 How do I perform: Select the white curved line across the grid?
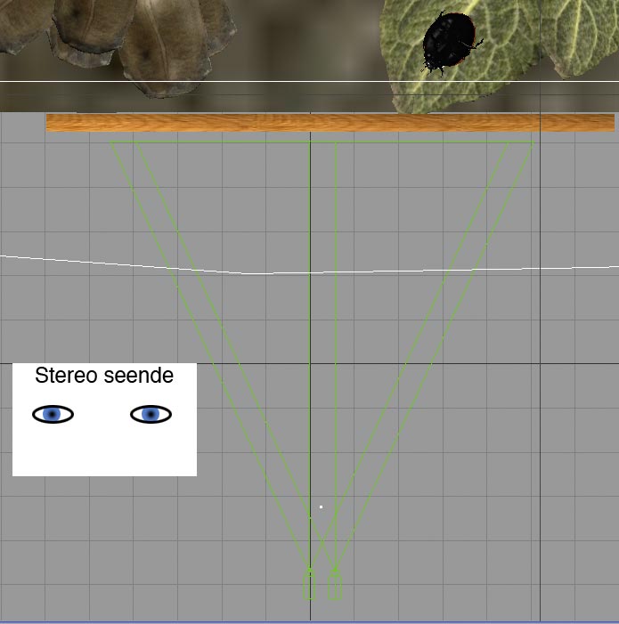click(x=134, y=264)
